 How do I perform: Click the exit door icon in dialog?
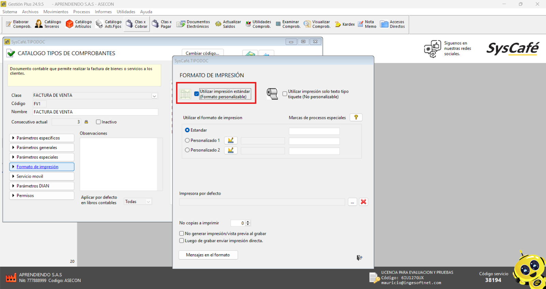click(x=359, y=258)
